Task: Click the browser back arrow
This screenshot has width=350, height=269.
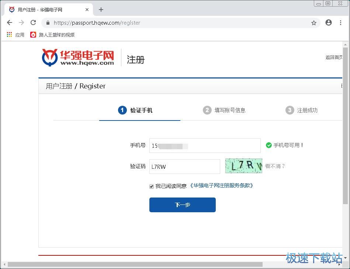Action: coord(10,22)
